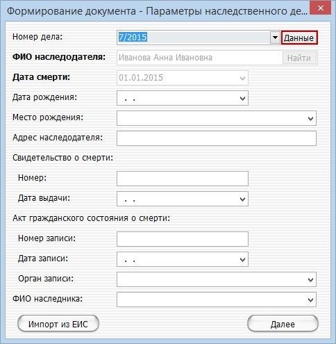The image size is (336, 344).
Task: Expand the Дата записи date picker
Action: pyautogui.click(x=242, y=259)
